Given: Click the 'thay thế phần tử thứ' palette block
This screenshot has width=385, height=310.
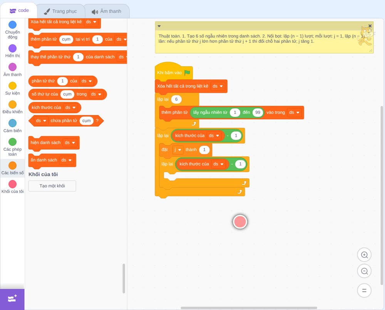Looking at the screenshot, I should (78, 57).
